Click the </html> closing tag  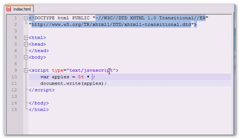(x=39, y=110)
